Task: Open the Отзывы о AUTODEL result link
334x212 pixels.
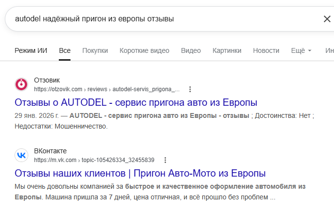Action: [136, 102]
